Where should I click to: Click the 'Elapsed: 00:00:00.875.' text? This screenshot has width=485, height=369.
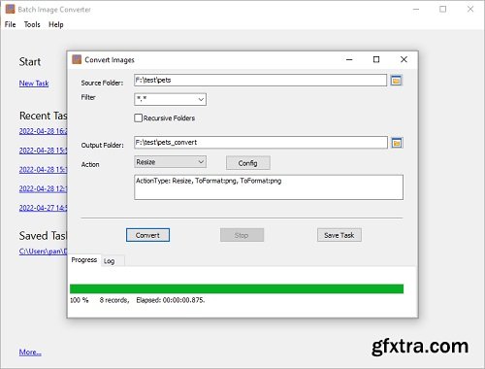click(171, 300)
